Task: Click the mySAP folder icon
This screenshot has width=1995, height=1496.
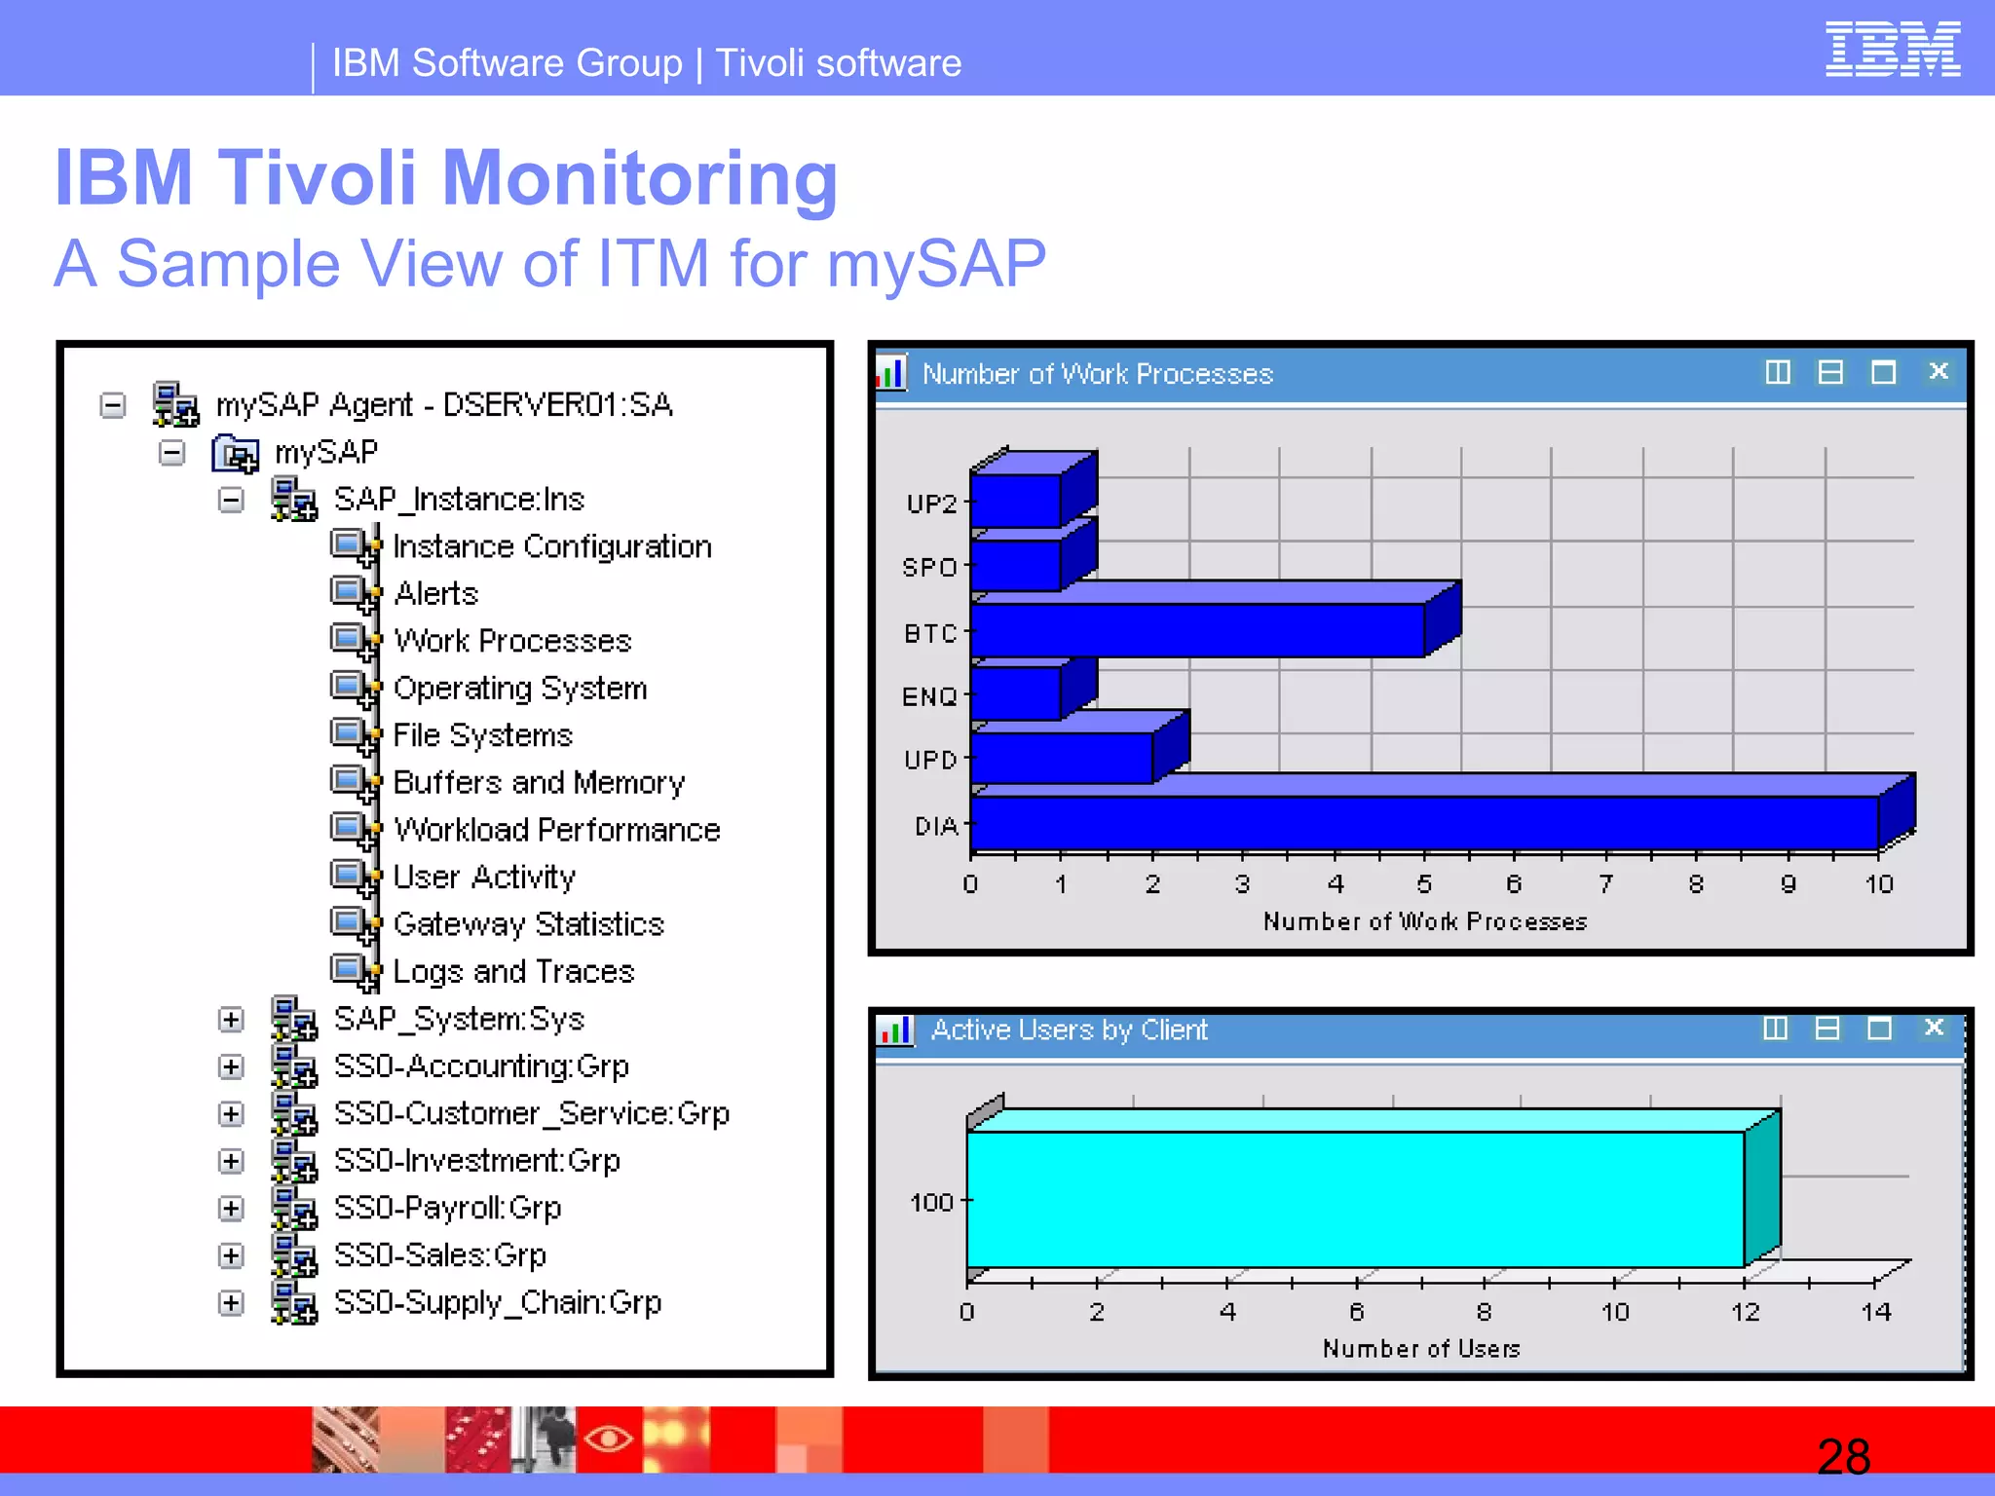Action: pos(236,453)
